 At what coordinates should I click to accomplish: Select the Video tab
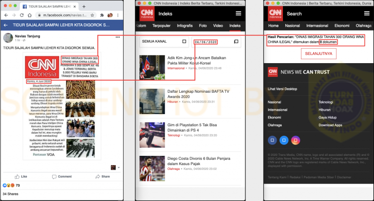(218, 26)
